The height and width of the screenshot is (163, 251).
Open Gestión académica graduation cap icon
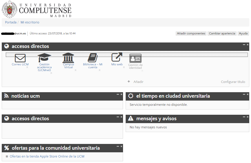[x=44, y=58]
